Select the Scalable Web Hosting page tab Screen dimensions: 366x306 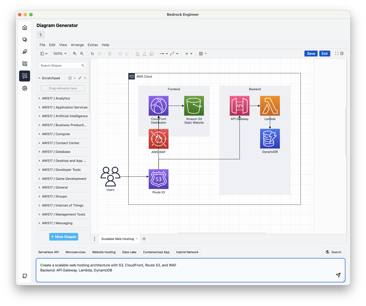119,239
